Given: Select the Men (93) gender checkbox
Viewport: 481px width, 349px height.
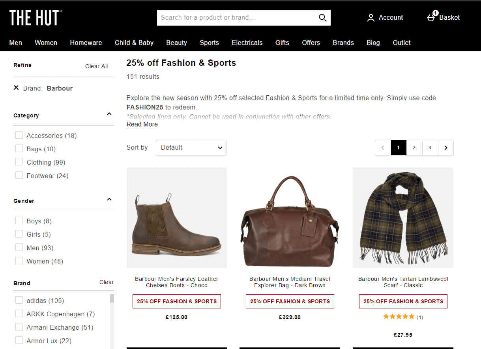Looking at the screenshot, I should (19, 247).
